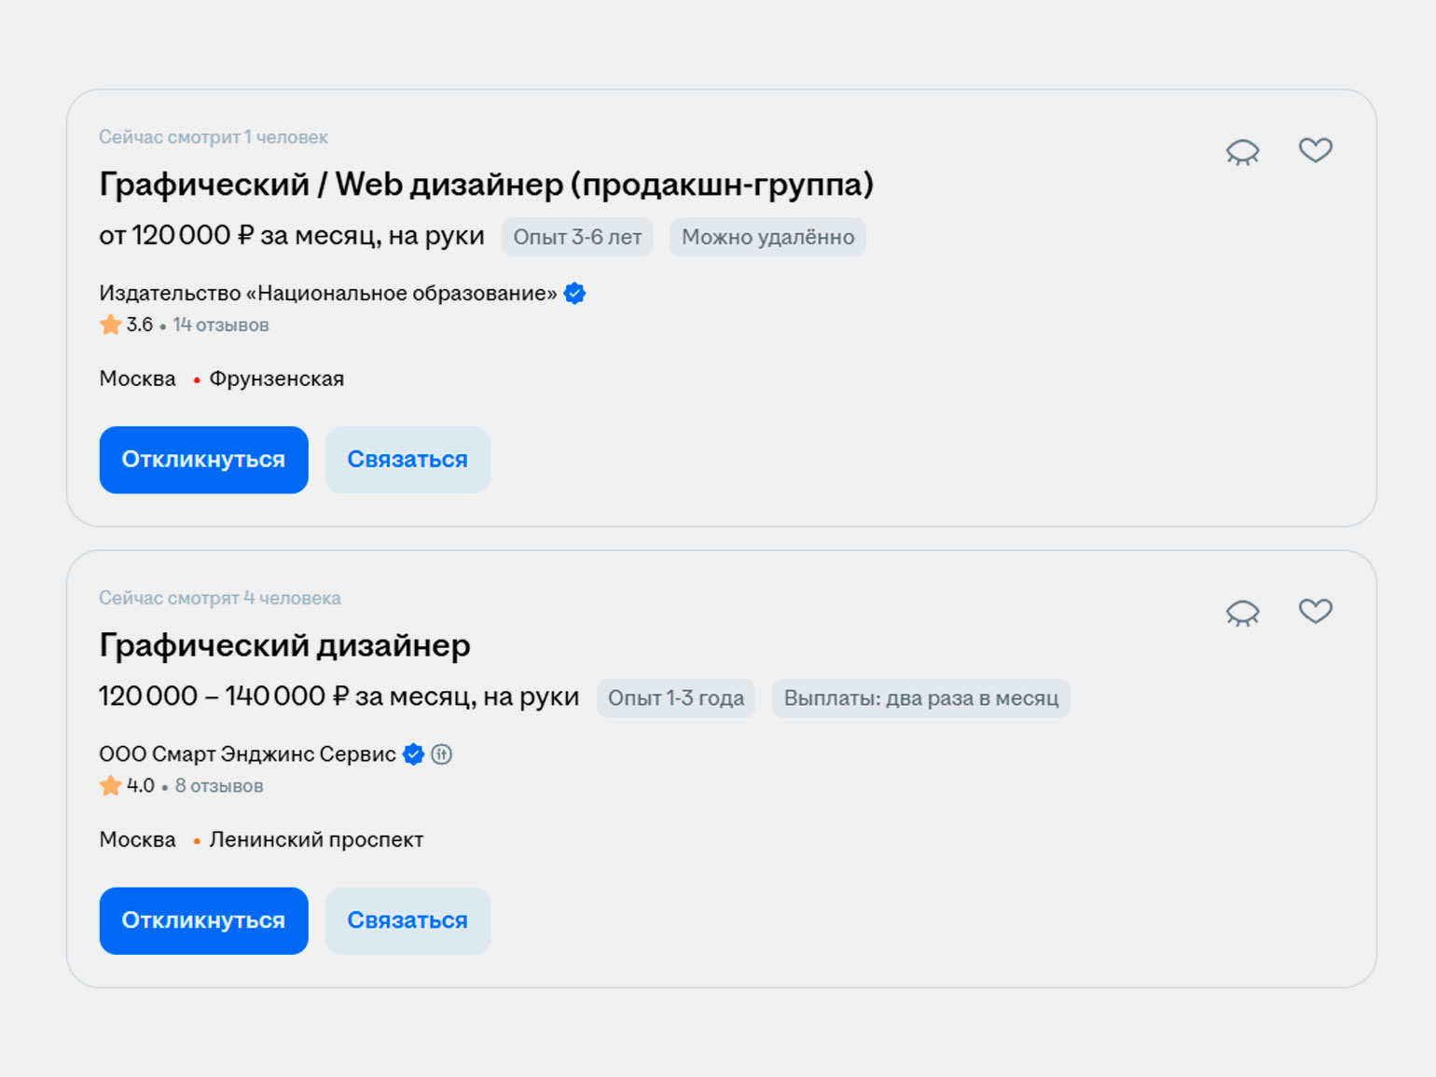Click the star rating 4.0 icon
The image size is (1436, 1077).
pos(111,785)
